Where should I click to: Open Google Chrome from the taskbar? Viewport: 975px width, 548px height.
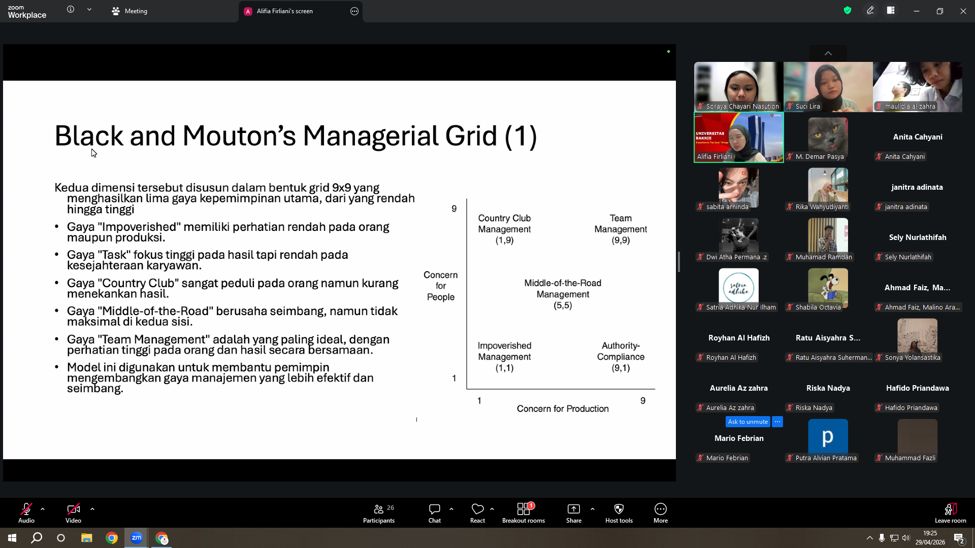[x=112, y=538]
